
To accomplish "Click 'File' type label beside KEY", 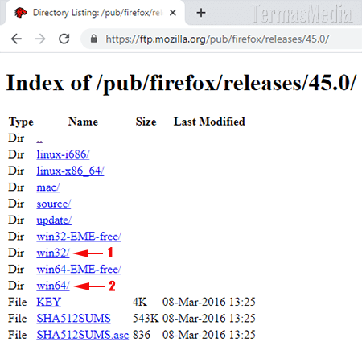I will click(18, 302).
